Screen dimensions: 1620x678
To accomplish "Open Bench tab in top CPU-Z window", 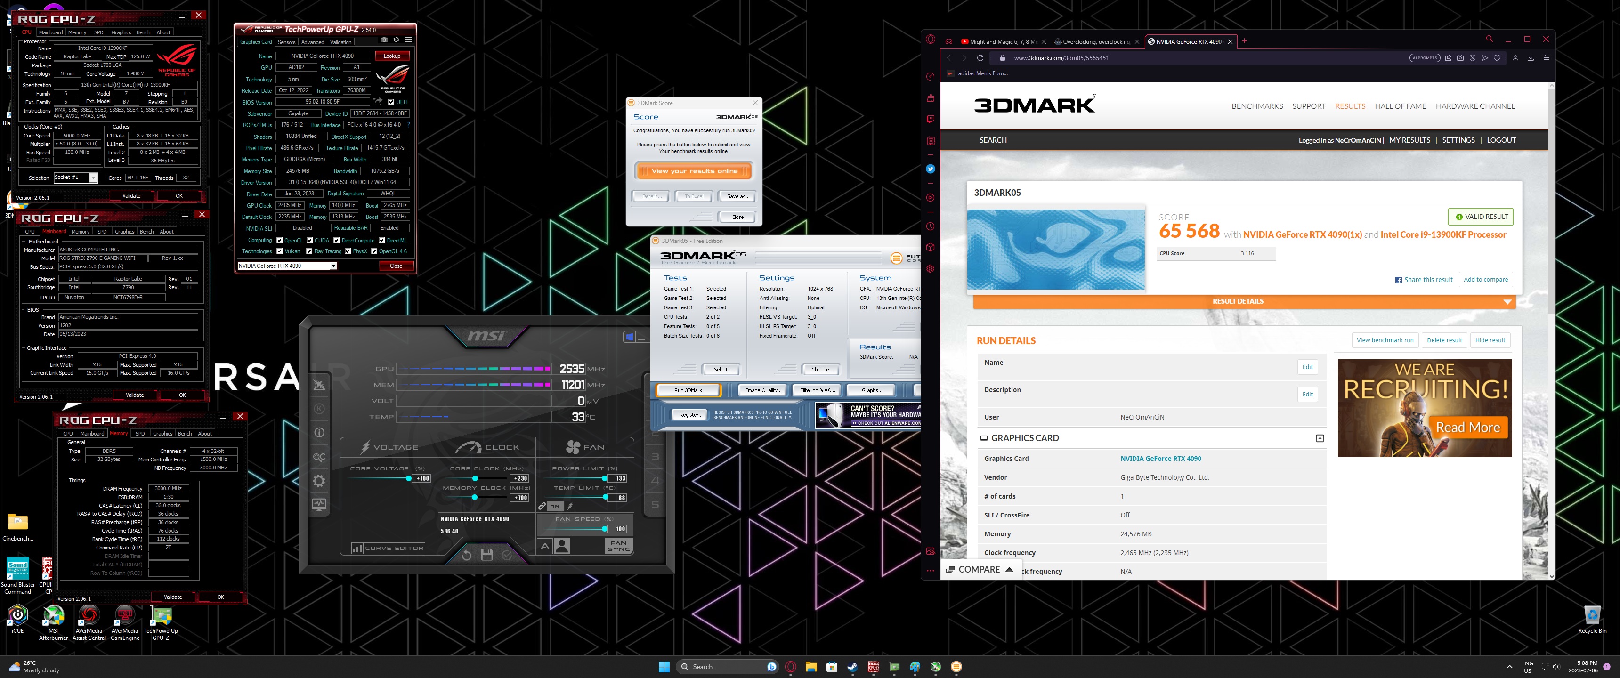I will click(x=143, y=32).
